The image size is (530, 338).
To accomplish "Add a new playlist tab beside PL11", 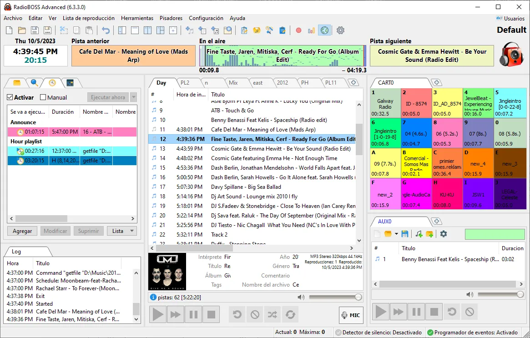I will pyautogui.click(x=353, y=82).
